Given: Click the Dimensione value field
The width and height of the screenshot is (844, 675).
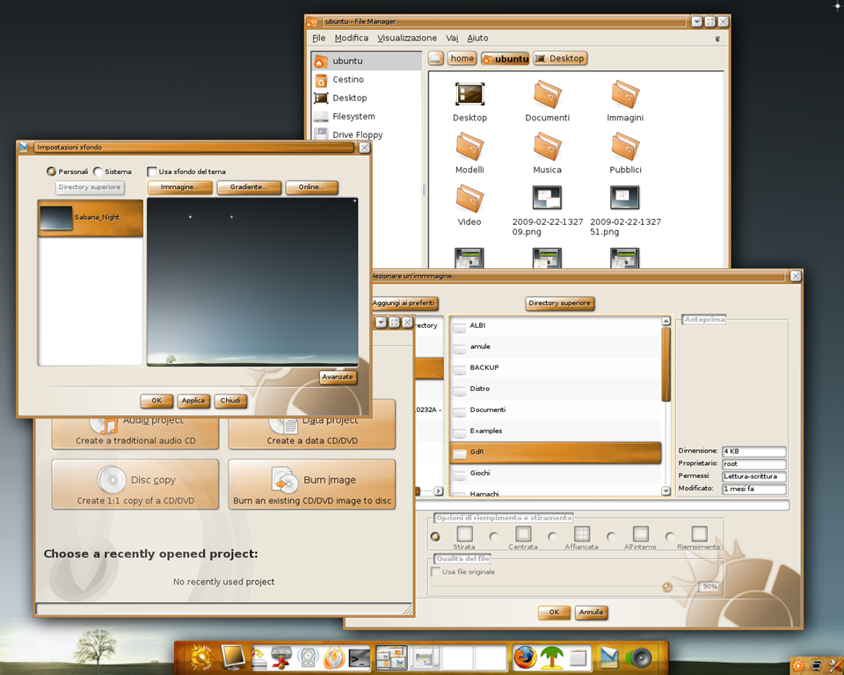Looking at the screenshot, I should click(x=753, y=451).
